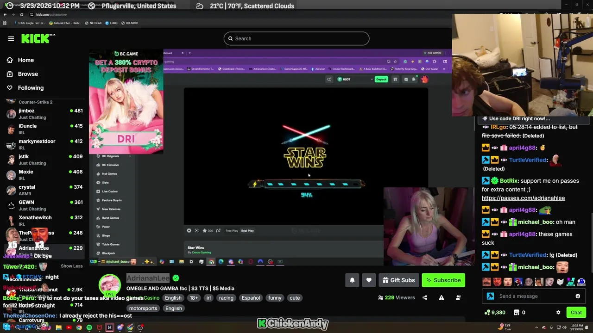This screenshot has width=593, height=333.
Task: Open the Kick hamburger menu
Action: pyautogui.click(x=11, y=38)
